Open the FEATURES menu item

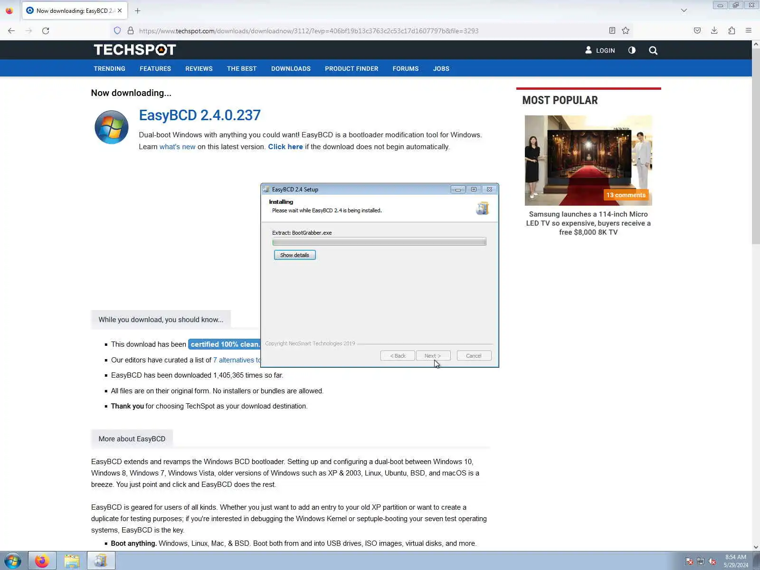click(155, 68)
